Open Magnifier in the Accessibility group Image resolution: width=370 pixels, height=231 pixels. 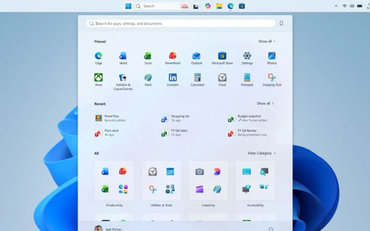(264, 171)
